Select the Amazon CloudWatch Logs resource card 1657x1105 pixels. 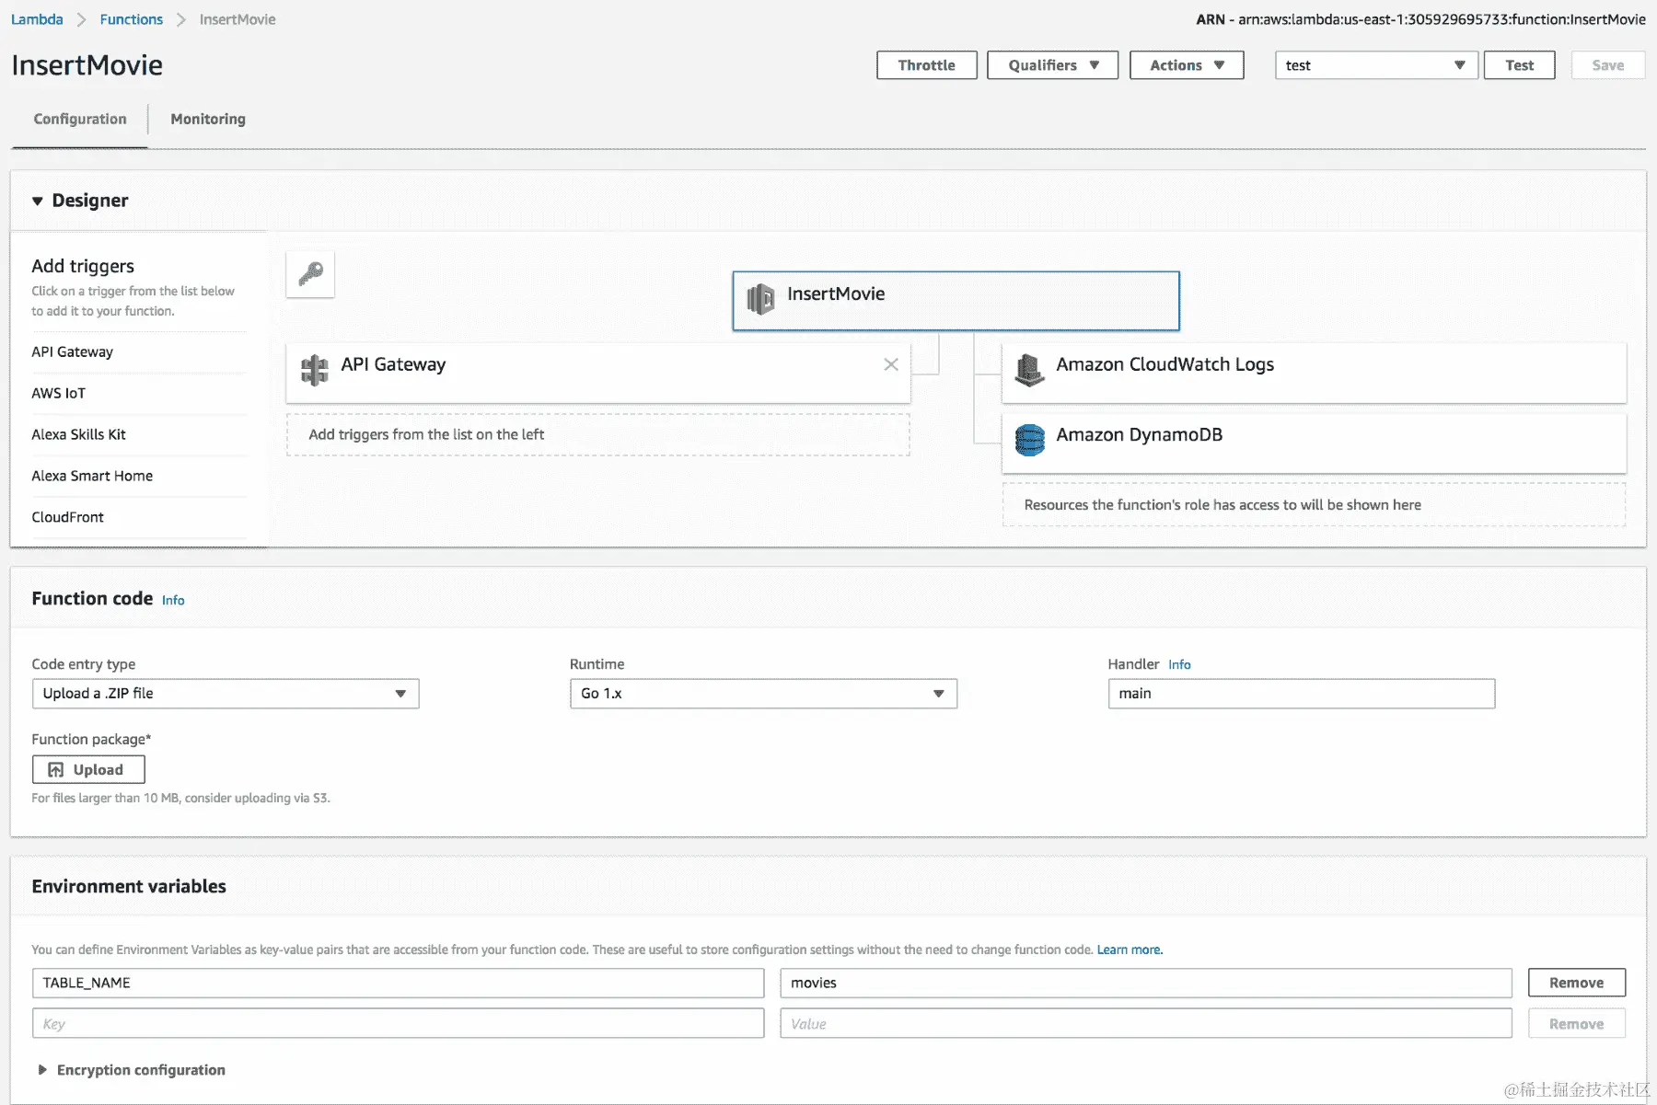click(1314, 373)
